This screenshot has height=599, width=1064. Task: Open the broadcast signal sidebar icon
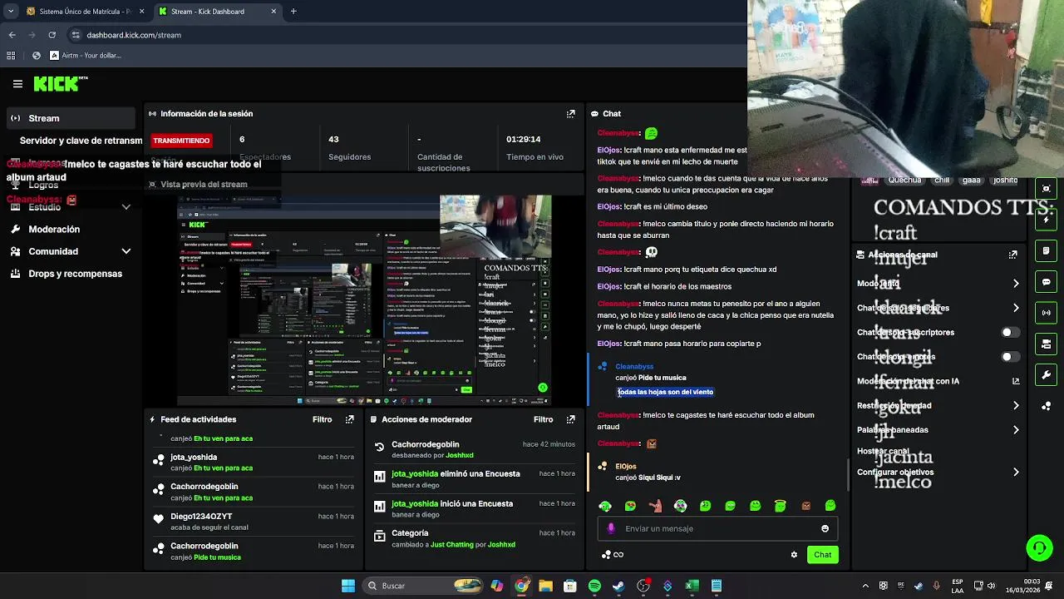coord(1047,313)
